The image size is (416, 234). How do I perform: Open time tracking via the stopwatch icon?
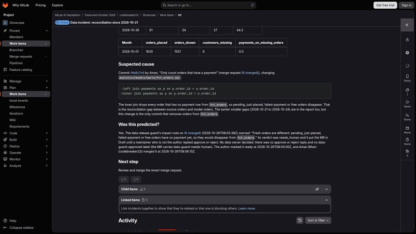click(407, 139)
